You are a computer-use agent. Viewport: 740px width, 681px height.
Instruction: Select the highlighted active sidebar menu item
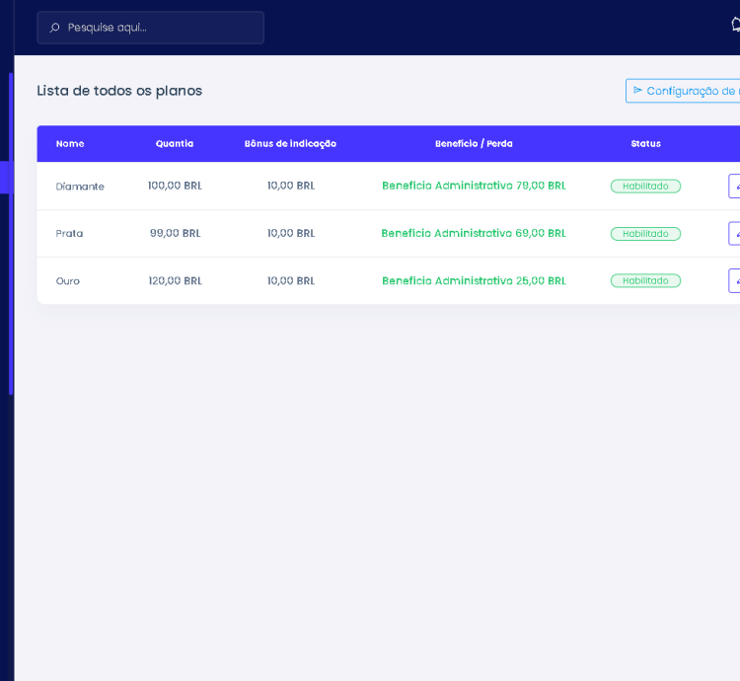coord(4,178)
